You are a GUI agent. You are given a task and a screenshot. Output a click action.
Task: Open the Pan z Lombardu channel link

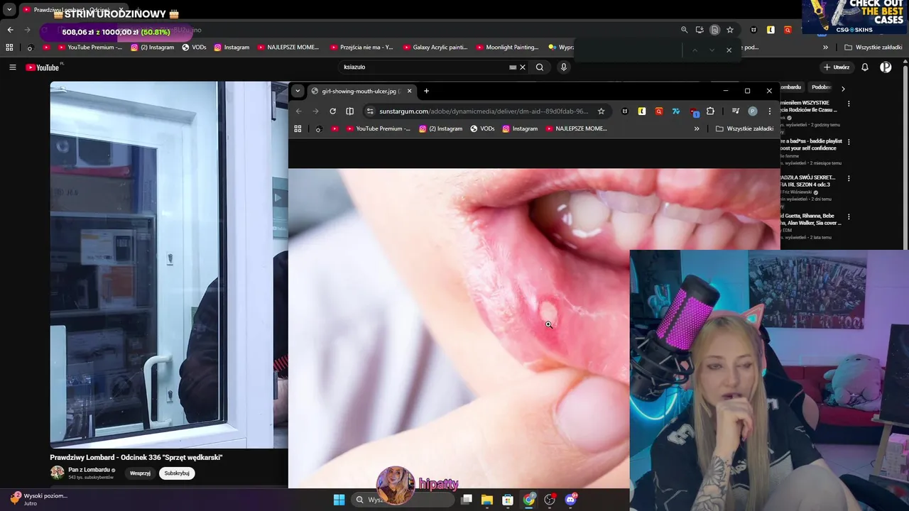click(89, 470)
